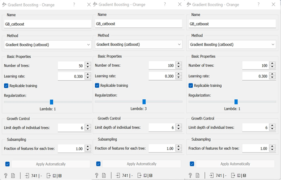Click Name field GB_catboost in right window
The image size is (281, 180).
[x=232, y=24]
